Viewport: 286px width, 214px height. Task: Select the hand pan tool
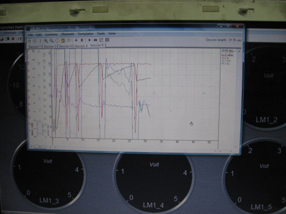coord(29,41)
